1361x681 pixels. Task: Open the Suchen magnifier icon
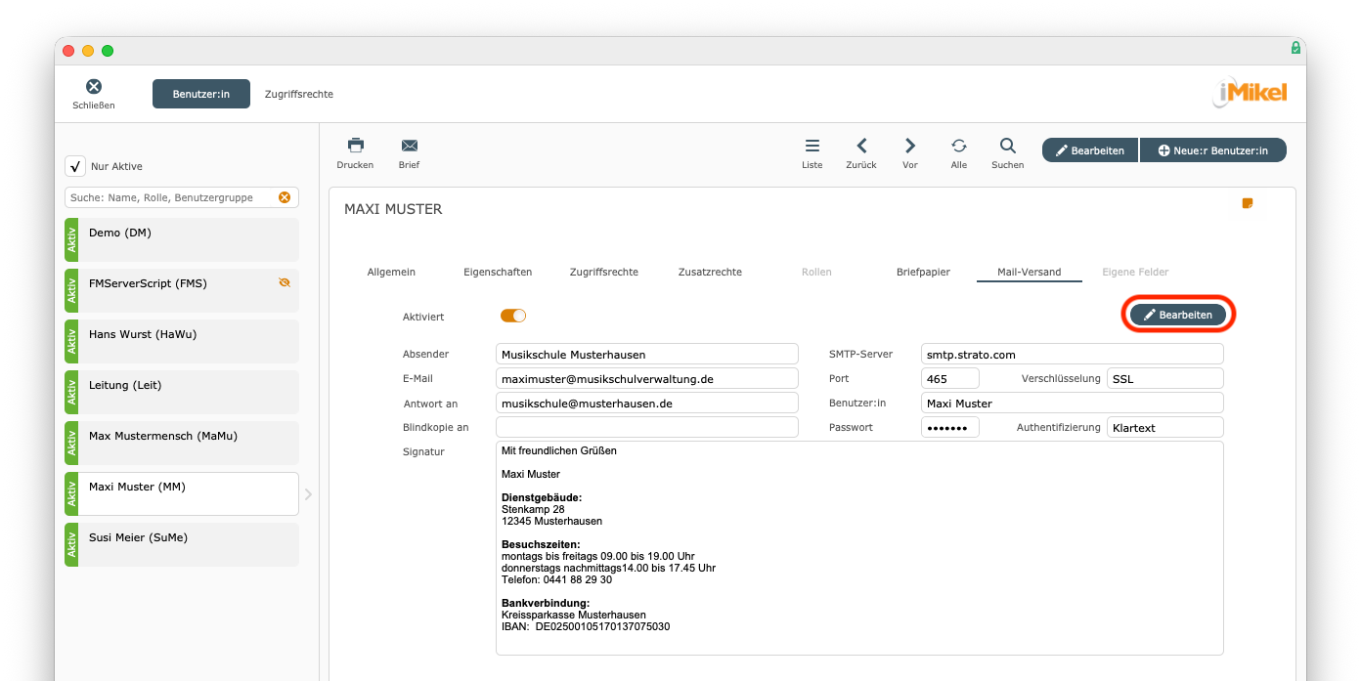click(1008, 146)
